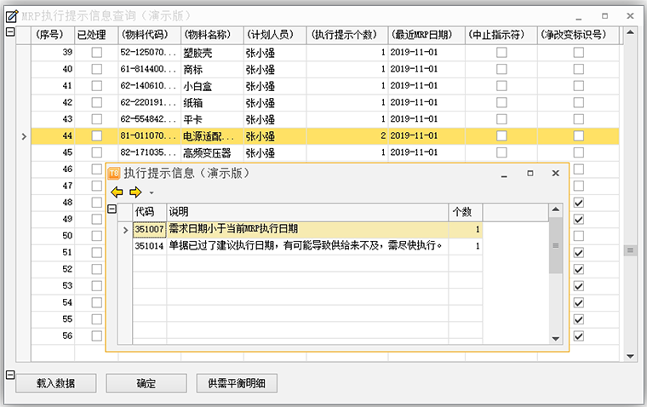Screen dimensions: 647x407
Task: Collapse the bottom button panel minus box
Action: [10, 375]
